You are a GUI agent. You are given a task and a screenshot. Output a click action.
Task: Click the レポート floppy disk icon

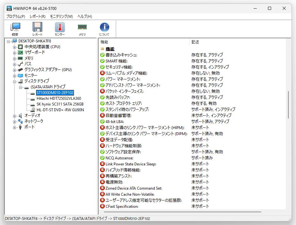(37, 29)
